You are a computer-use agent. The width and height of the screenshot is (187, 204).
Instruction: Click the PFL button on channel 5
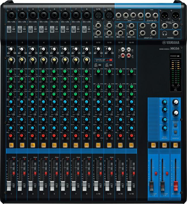pyautogui.click(x=57, y=186)
